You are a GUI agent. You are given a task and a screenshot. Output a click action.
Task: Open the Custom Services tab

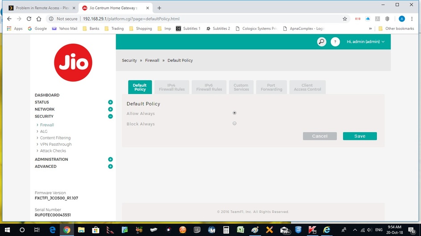pyautogui.click(x=241, y=87)
